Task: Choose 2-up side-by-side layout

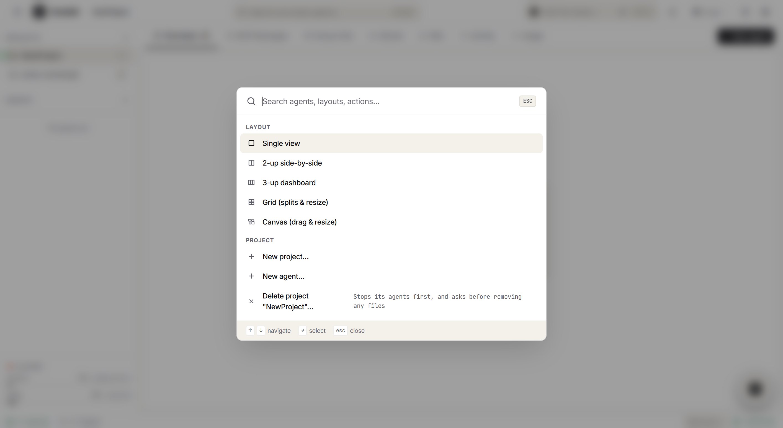Action: point(391,163)
